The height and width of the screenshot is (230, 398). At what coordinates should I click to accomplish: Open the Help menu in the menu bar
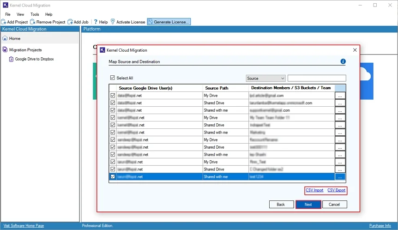(x=49, y=14)
